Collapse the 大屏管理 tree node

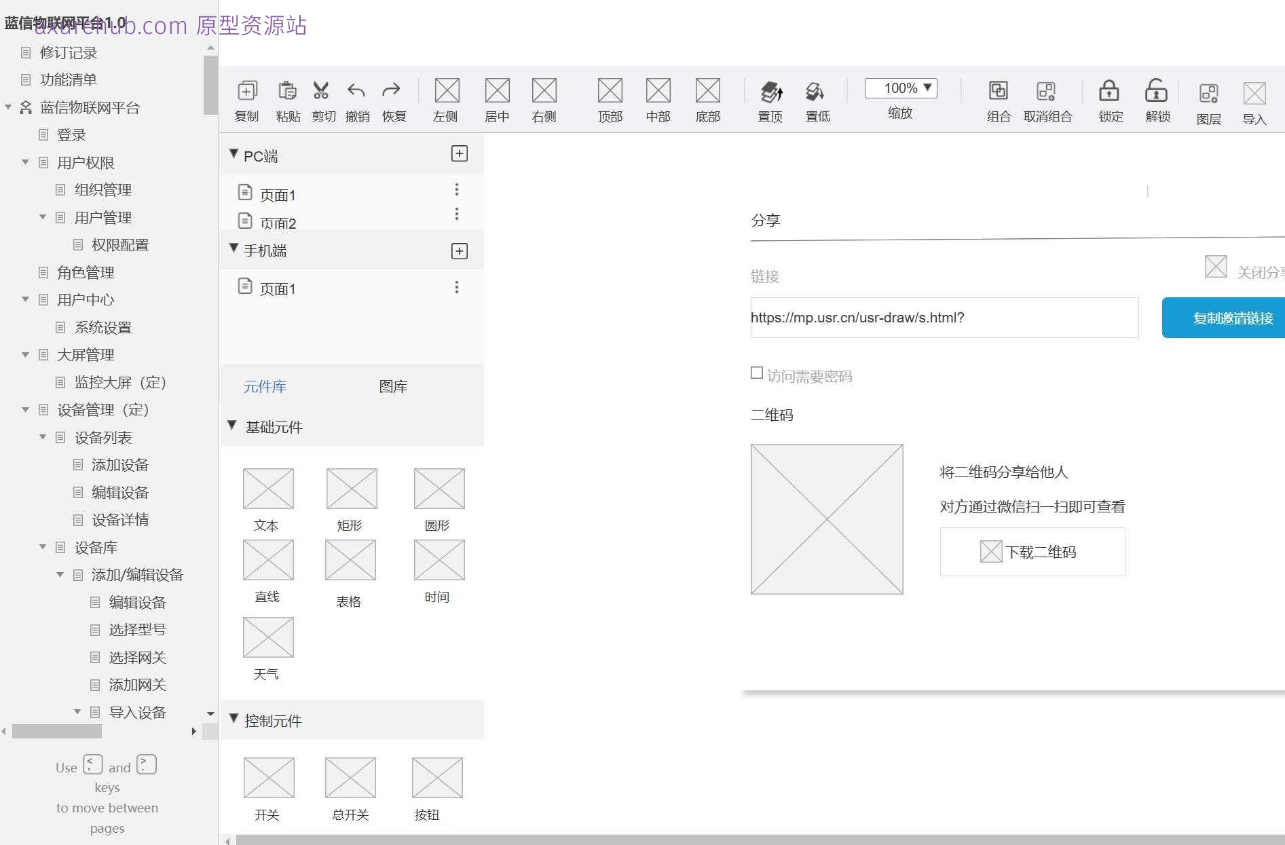click(x=25, y=354)
